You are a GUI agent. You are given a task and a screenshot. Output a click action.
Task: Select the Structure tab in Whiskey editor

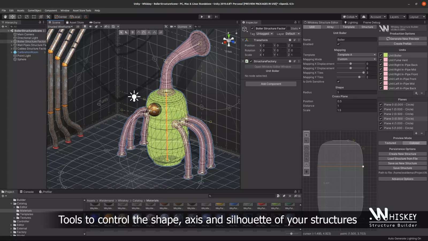(367, 27)
